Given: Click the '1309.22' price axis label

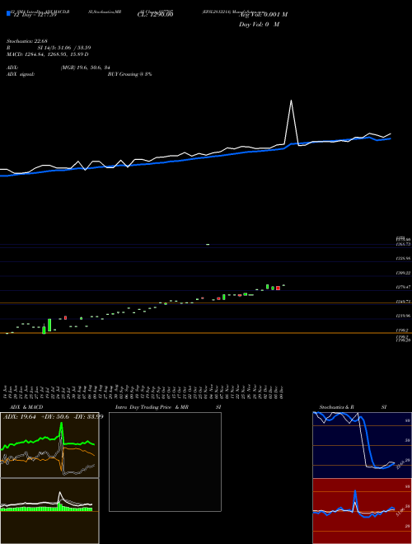Looking at the screenshot, I should pos(403,273).
